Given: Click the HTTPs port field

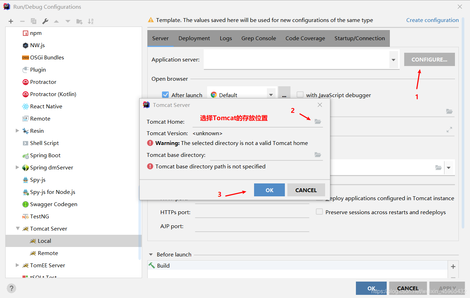Looking at the screenshot, I should point(252,212).
